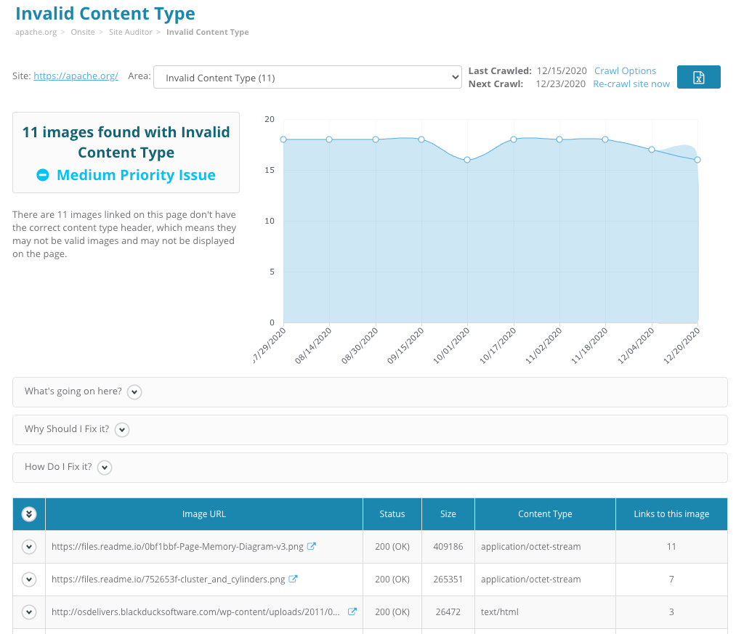Click the Excel export icon button
Viewport: 736px width, 634px height.
point(698,77)
